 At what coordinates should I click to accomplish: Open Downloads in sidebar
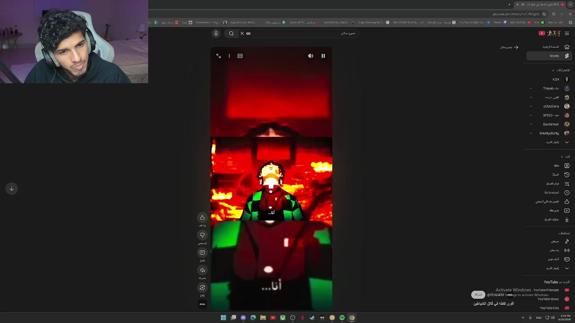click(550, 219)
